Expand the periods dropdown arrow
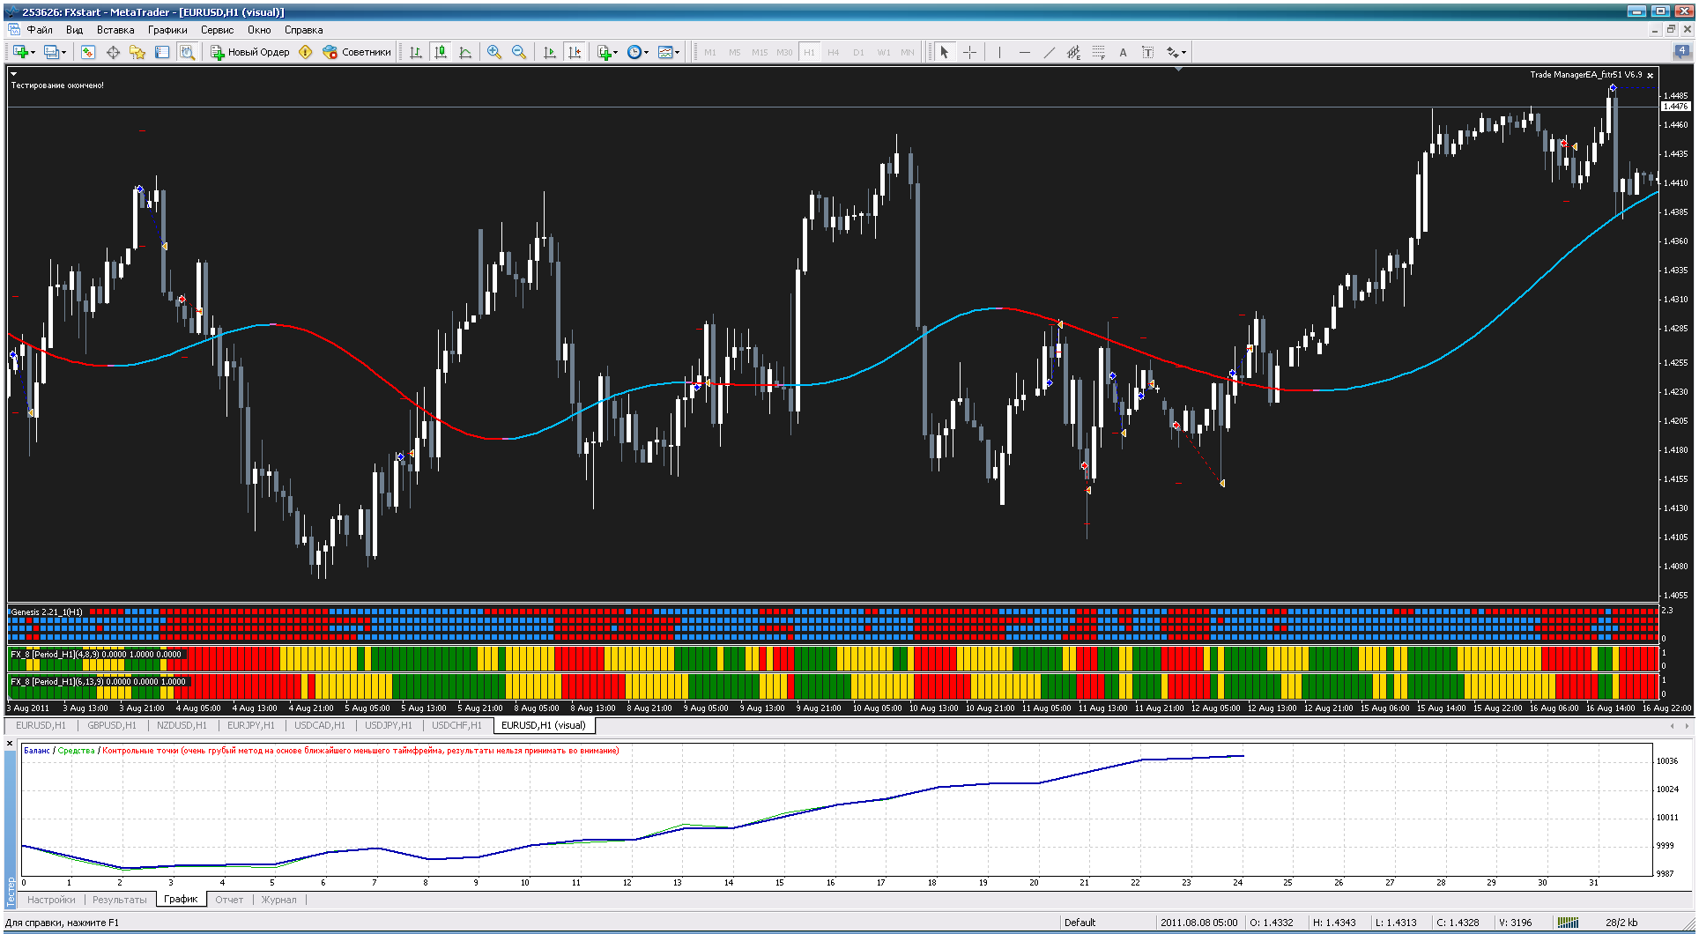The image size is (1699, 934). coord(646,53)
